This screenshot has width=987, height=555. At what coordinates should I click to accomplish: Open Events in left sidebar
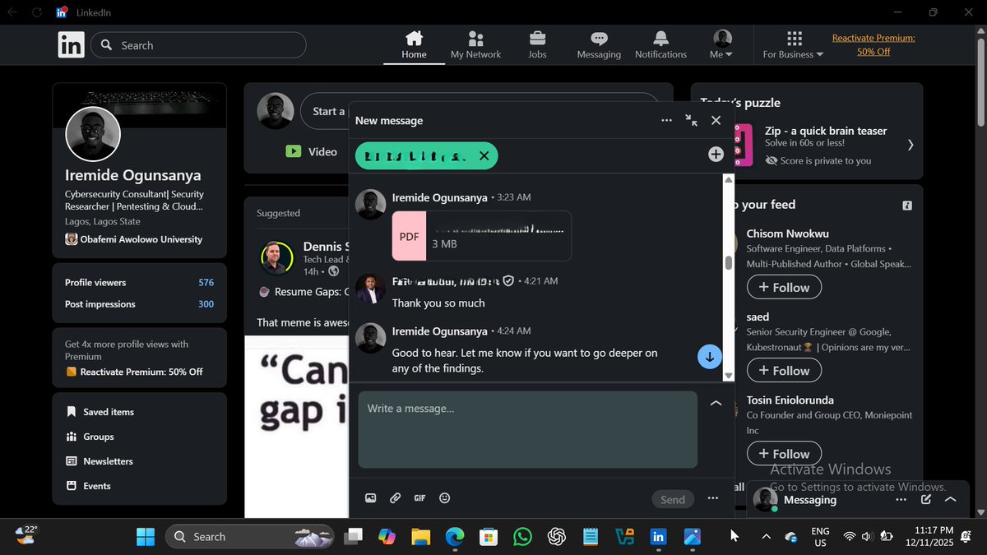click(88, 486)
